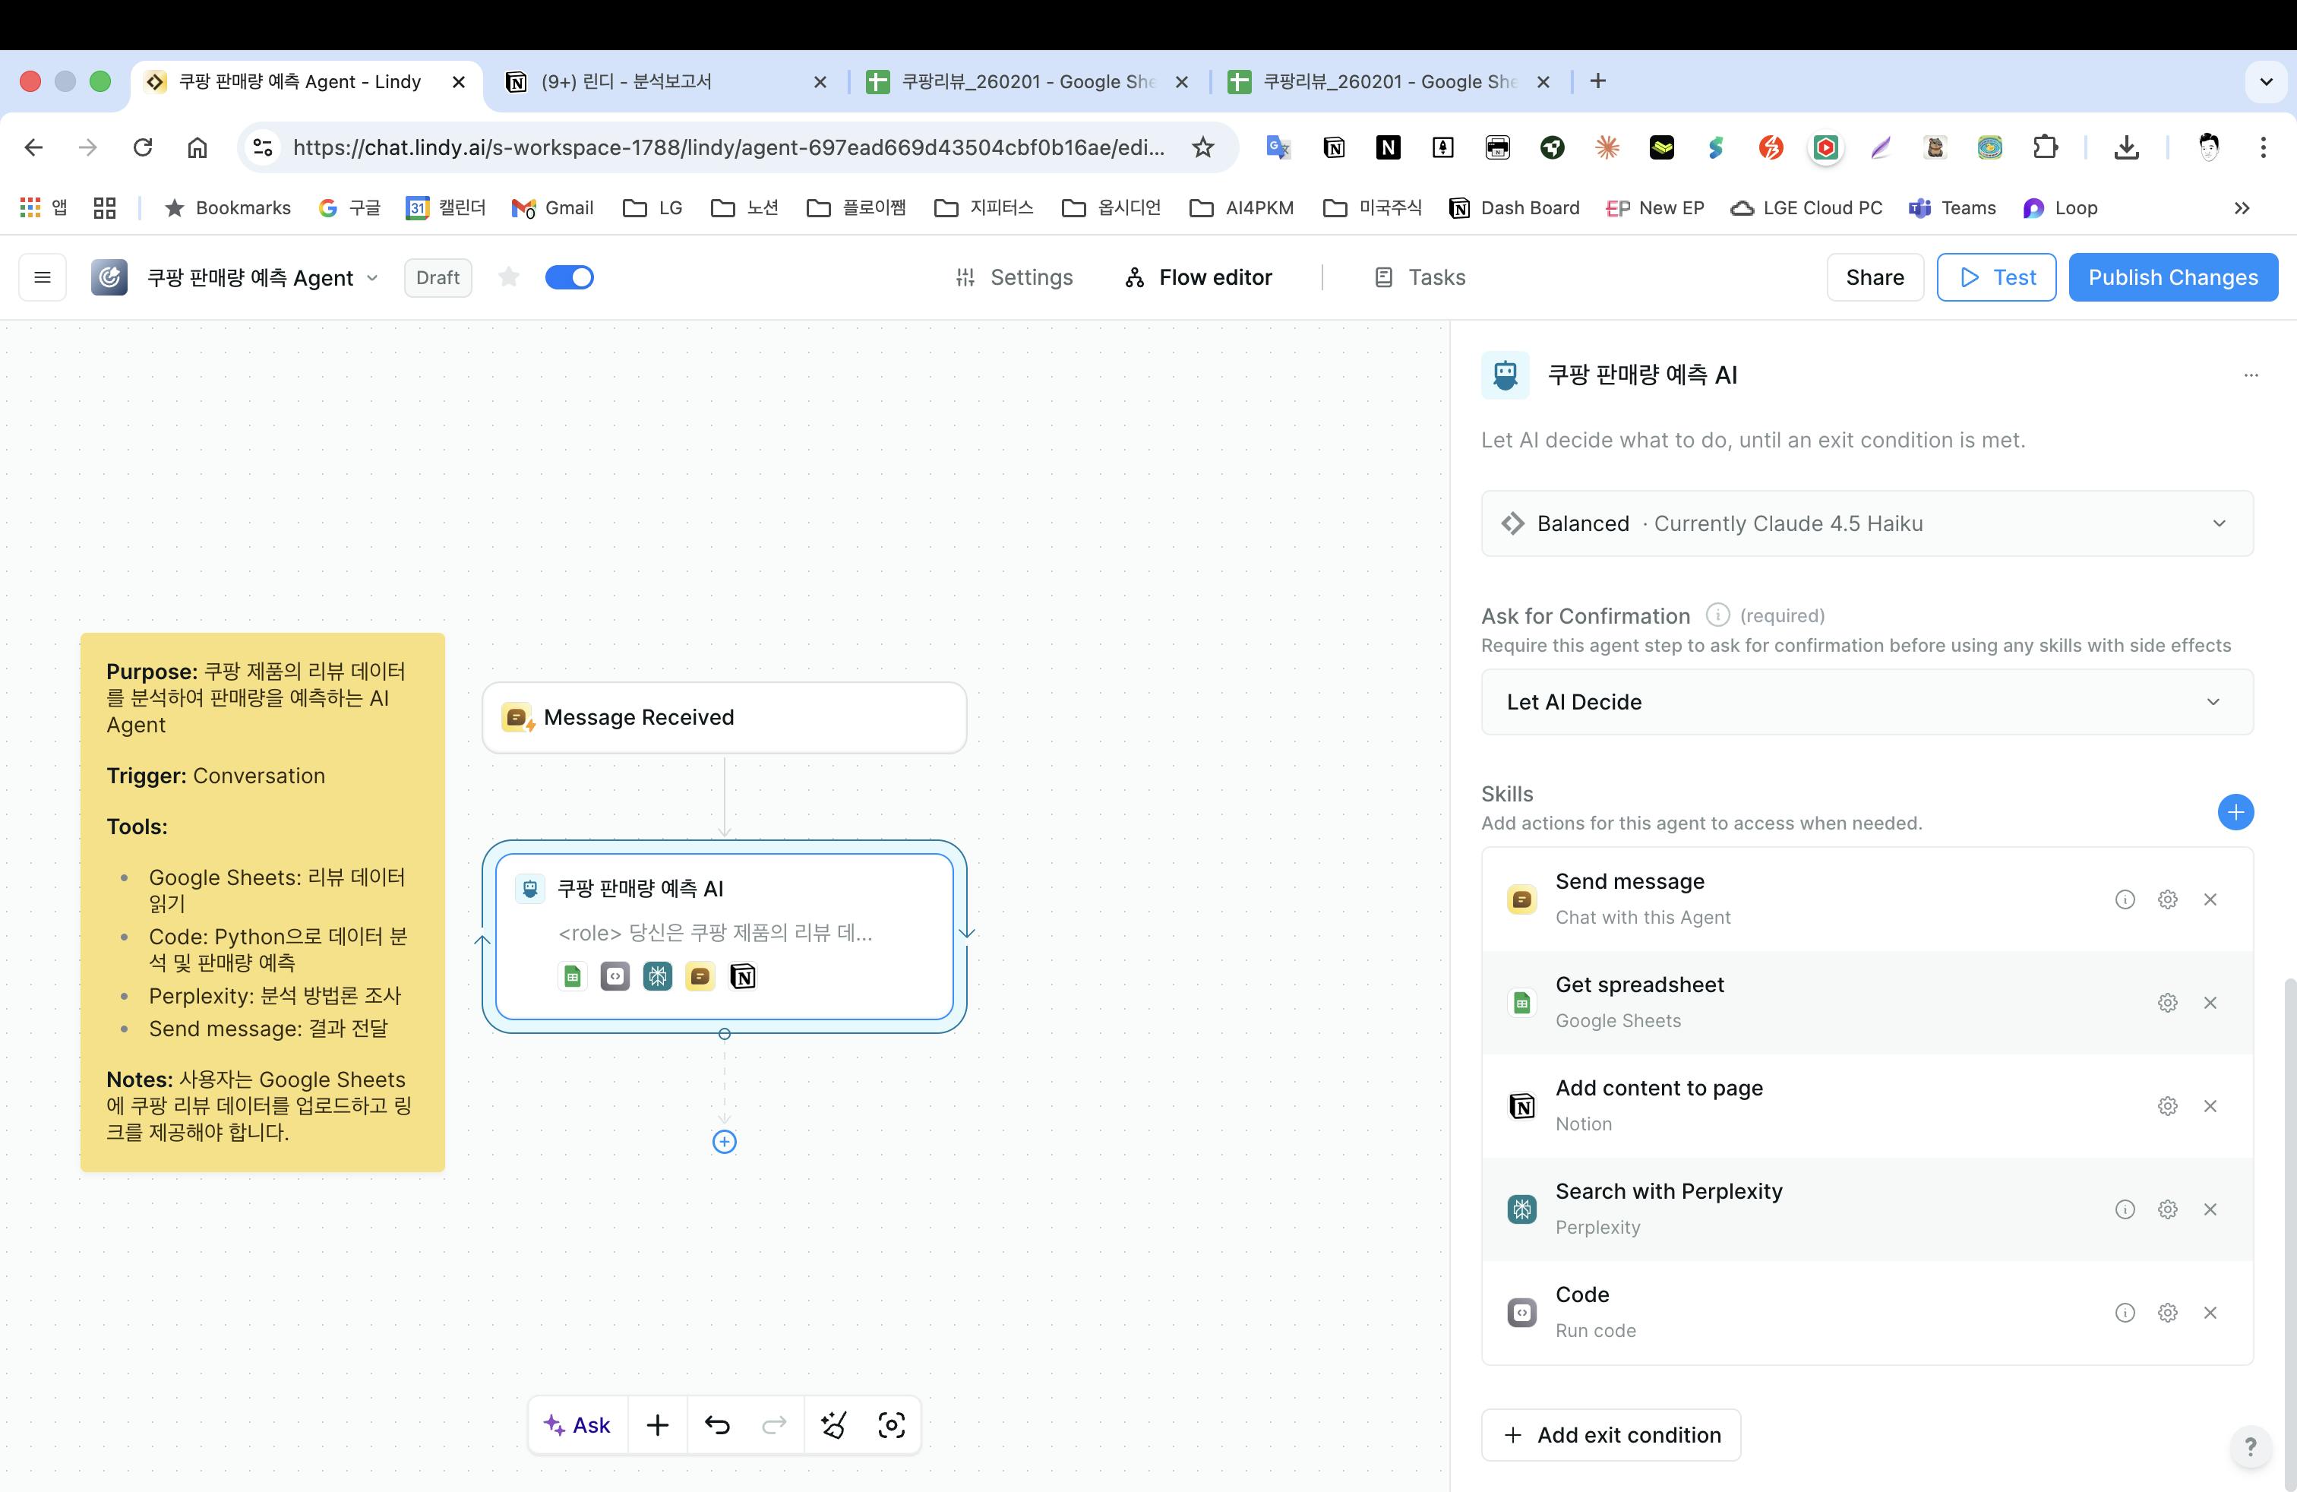2297x1492 pixels.
Task: Open settings gear for Get spreadsheet skill
Action: coord(2166,1003)
